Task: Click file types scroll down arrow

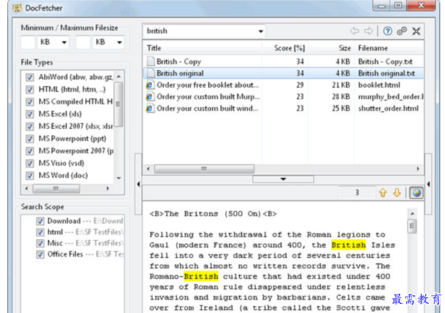Action: [119, 178]
